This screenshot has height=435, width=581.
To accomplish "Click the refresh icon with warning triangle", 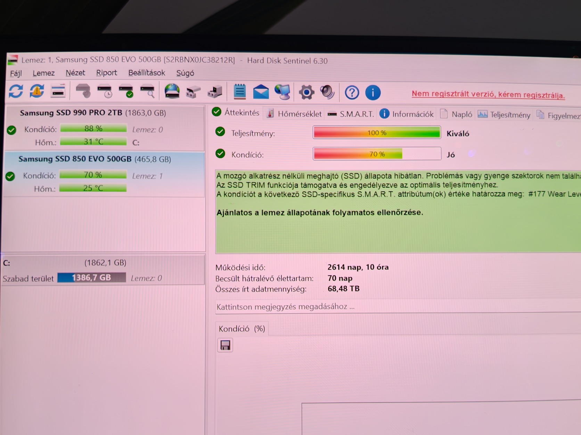I will [37, 91].
